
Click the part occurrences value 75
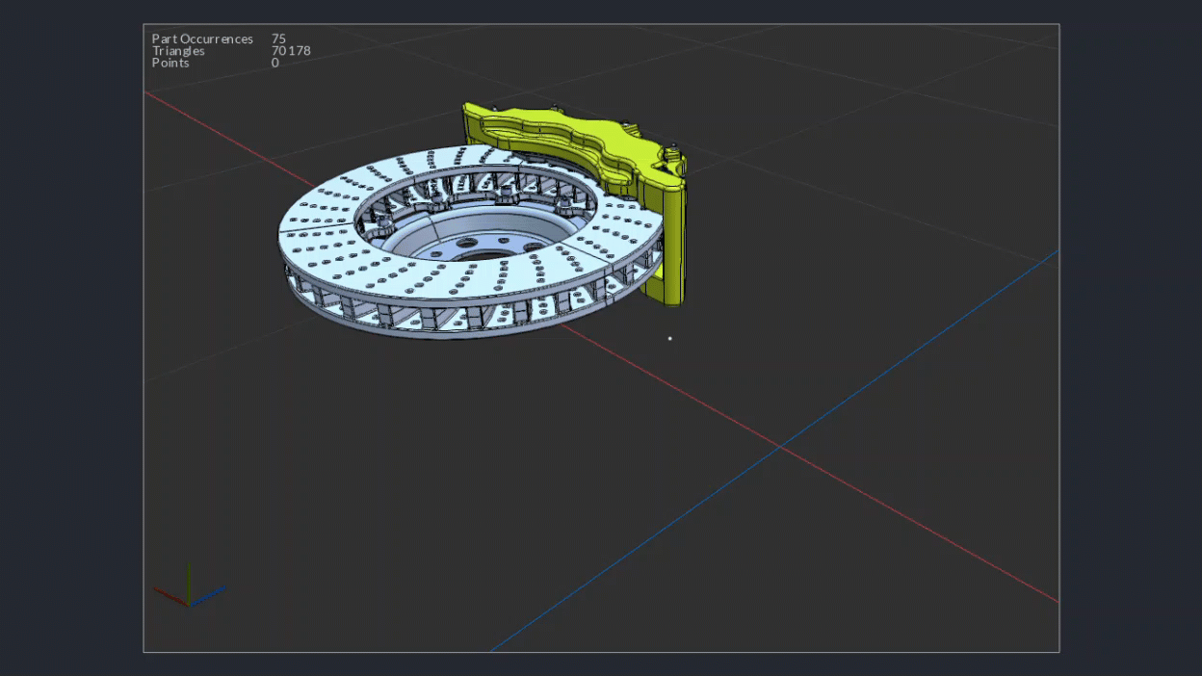point(278,39)
